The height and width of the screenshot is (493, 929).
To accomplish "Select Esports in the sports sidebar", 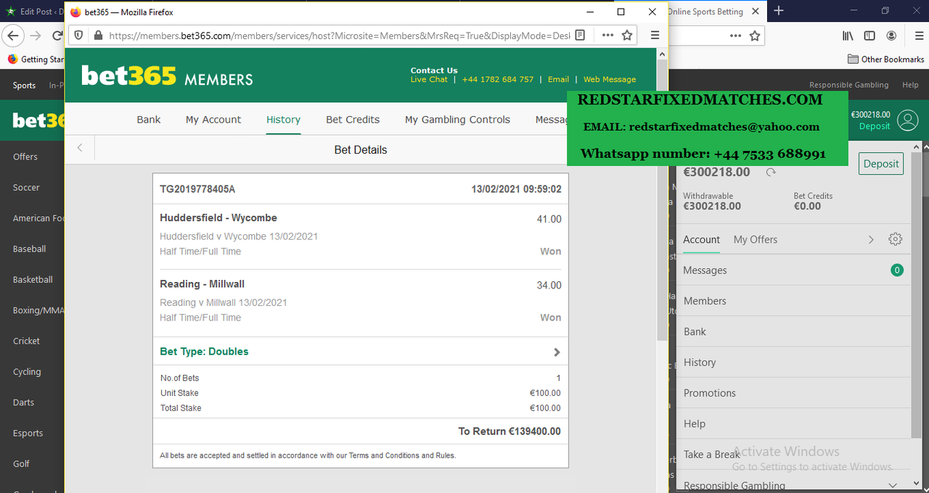I will coord(28,434).
